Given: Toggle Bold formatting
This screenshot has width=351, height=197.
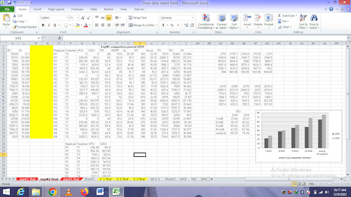Looking at the screenshot, I should pos(43,25).
